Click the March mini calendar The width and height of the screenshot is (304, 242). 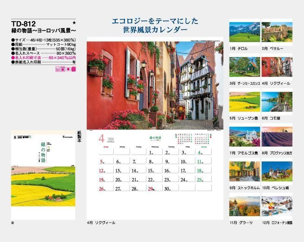click(x=184, y=139)
